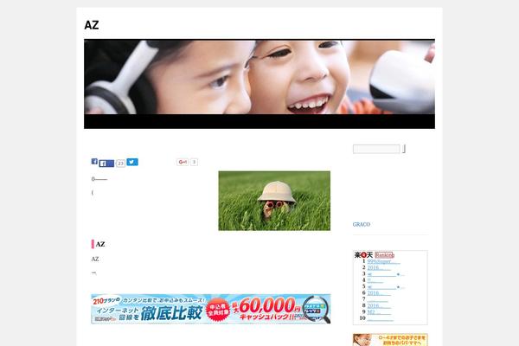Click the Google +1 count box
The height and width of the screenshot is (346, 519).
click(x=195, y=162)
